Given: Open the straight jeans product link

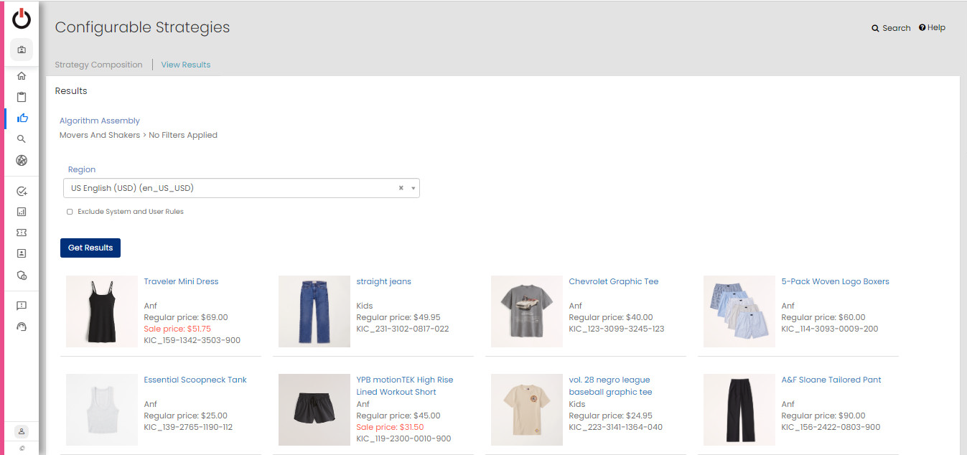Looking at the screenshot, I should click(384, 281).
